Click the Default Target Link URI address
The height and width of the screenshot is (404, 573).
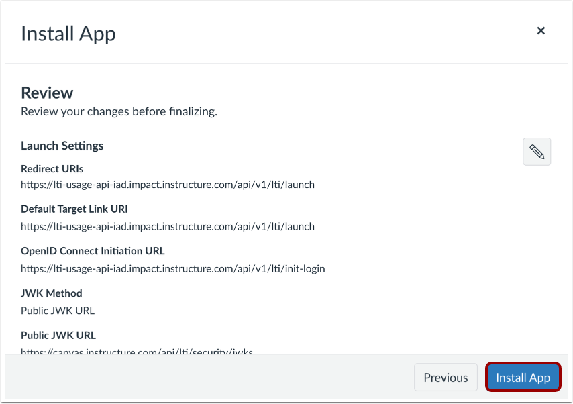(168, 226)
